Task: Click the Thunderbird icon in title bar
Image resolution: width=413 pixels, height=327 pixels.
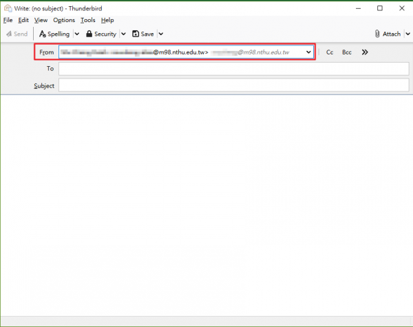Action: (7, 8)
